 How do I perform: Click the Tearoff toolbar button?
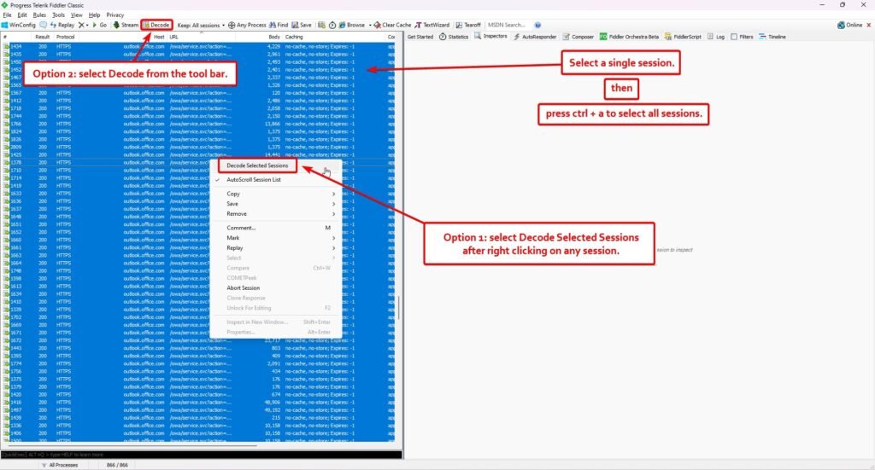click(x=468, y=25)
